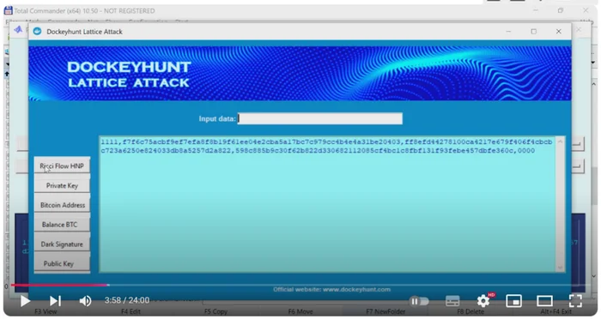The image size is (601, 319).
Task: Switch to miniplayer mode
Action: 513,301
